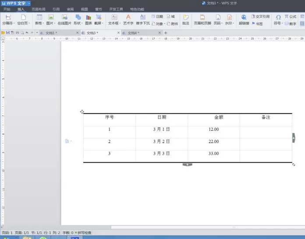Viewport: 305px width, 239px height.
Task: Toggle spell check in the status bar
Action: pos(83,232)
